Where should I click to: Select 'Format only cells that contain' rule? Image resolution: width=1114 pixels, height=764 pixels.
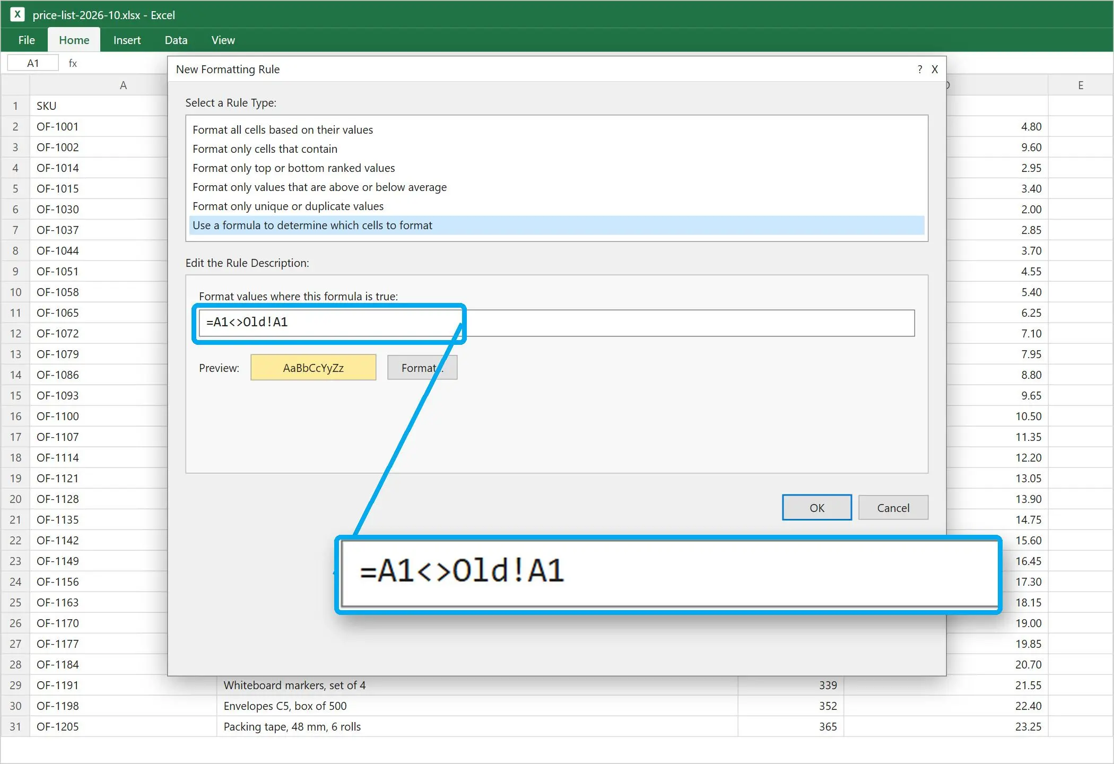click(557, 149)
